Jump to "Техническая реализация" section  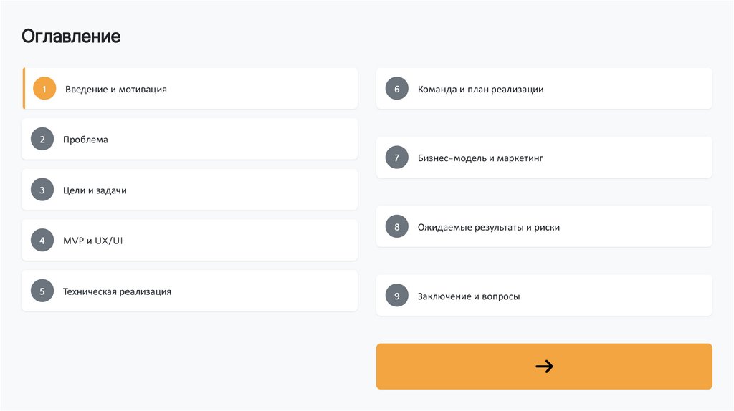[x=117, y=291]
